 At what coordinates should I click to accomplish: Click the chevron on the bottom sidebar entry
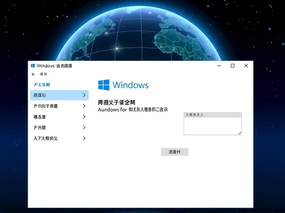(84, 138)
